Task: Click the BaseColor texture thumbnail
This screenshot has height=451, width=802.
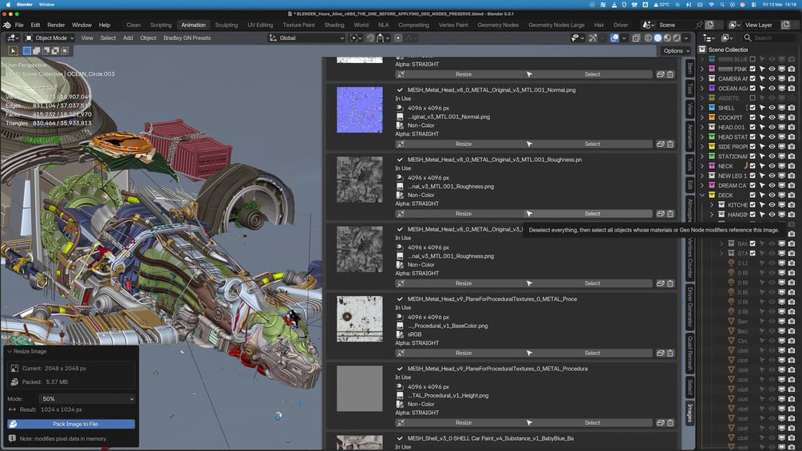Action: 360,319
